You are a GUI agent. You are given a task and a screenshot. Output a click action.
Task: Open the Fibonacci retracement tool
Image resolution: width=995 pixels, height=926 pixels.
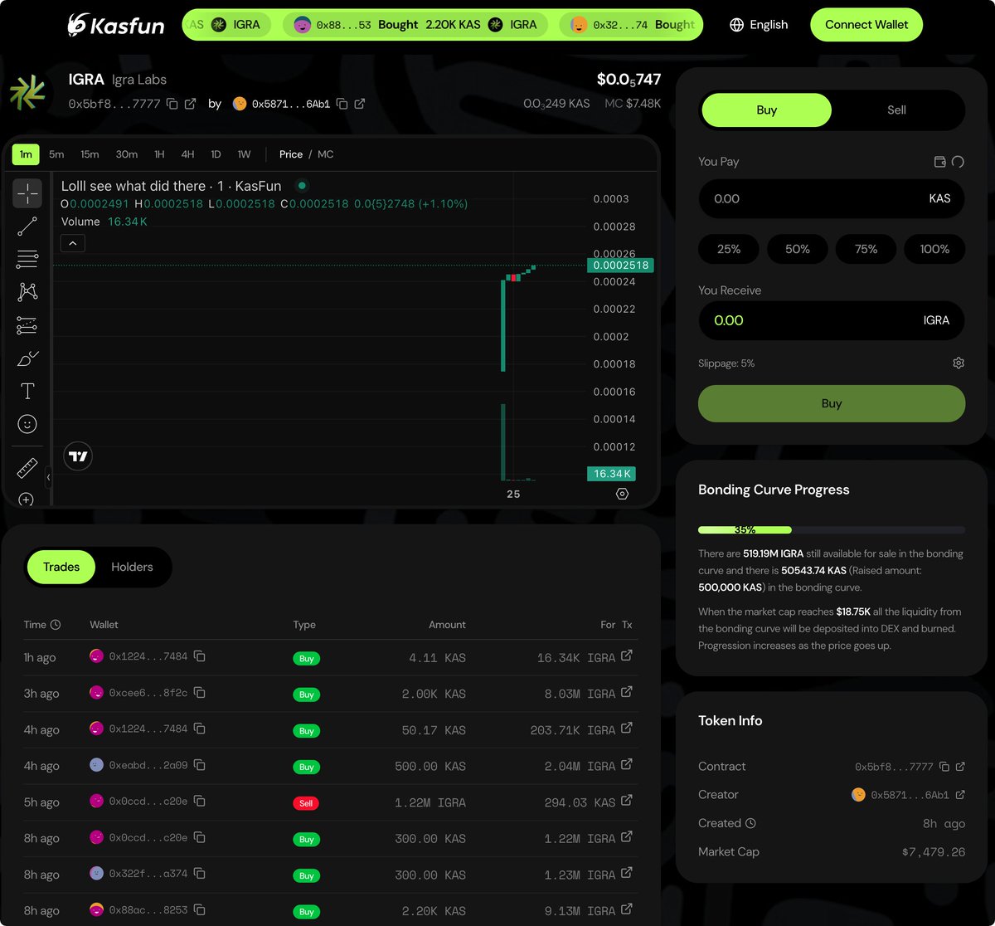tap(27, 259)
